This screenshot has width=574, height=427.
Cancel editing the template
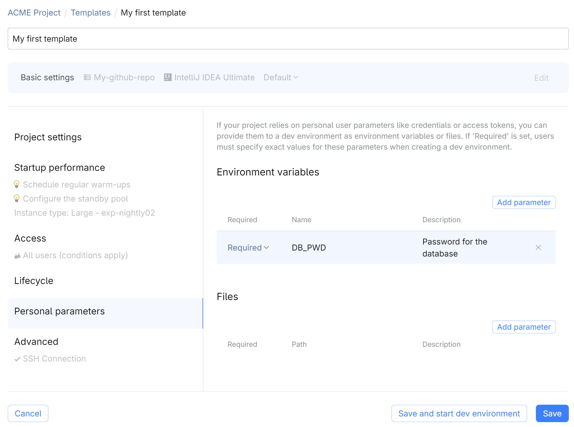click(28, 413)
